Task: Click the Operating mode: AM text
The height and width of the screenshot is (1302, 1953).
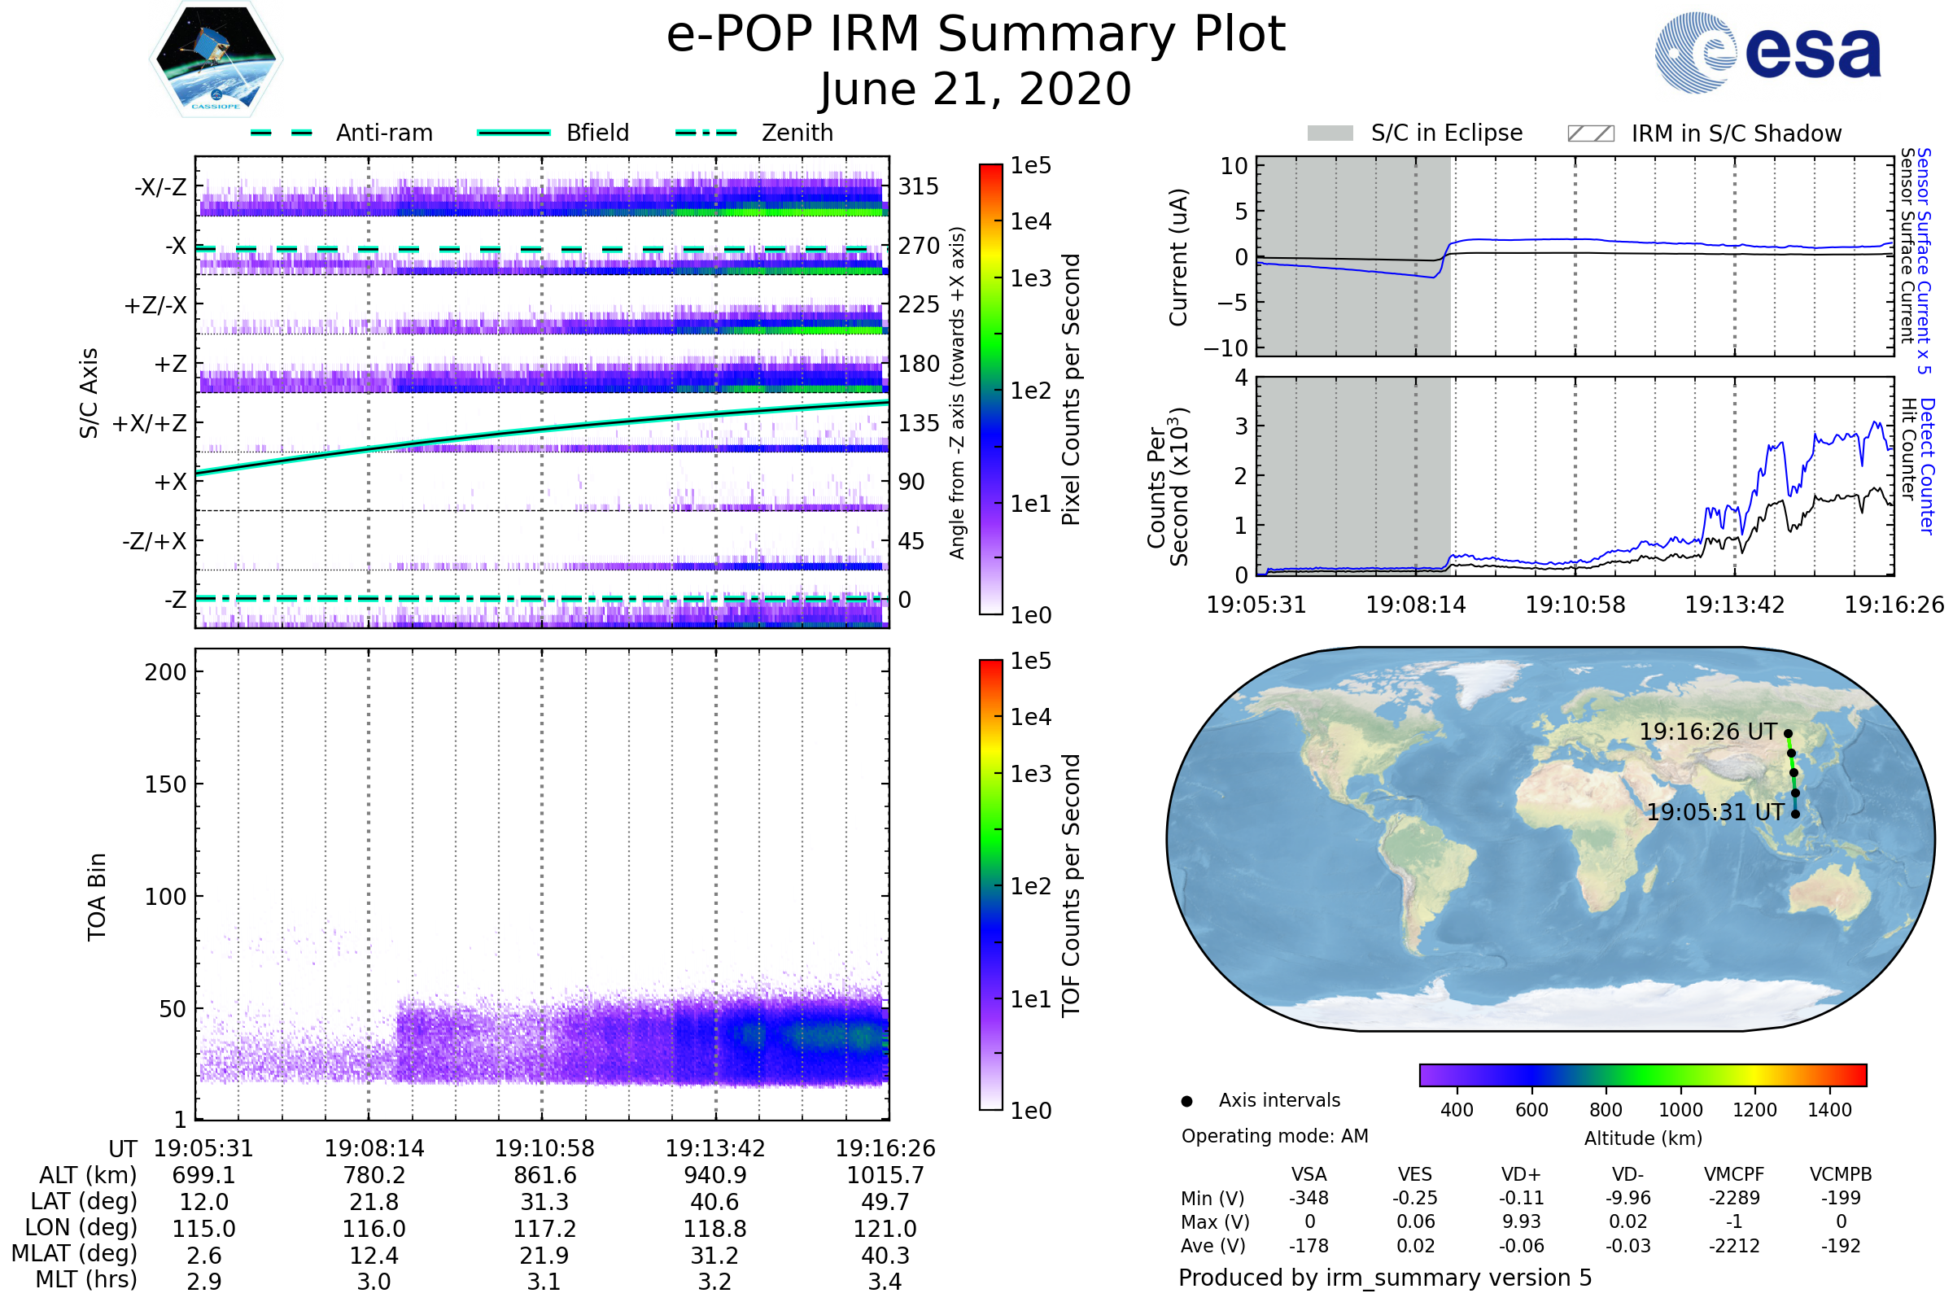Action: pos(1274,1136)
